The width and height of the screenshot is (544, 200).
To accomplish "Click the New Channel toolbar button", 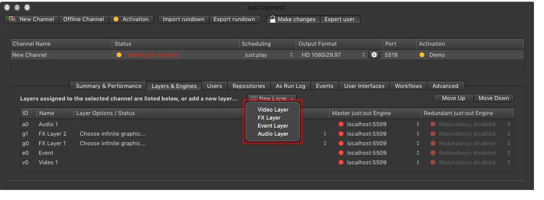I will 32,19.
